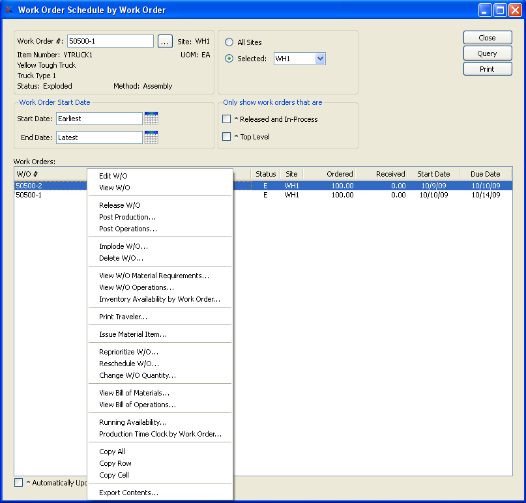This screenshot has width=526, height=503.
Task: Pick Reschedule W/O menu entry
Action: pos(129,364)
